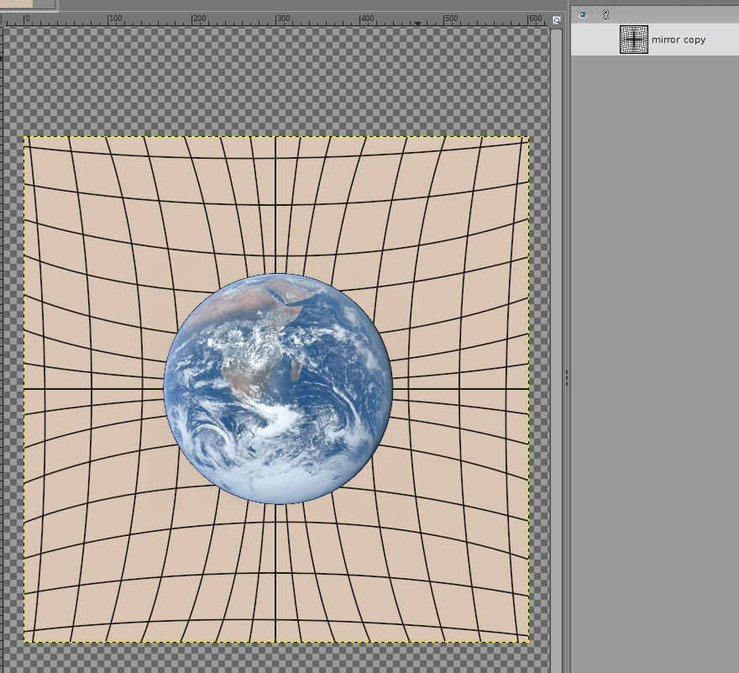The image size is (739, 673).
Task: Toggle the chain link icon in layers header
Action: point(605,14)
